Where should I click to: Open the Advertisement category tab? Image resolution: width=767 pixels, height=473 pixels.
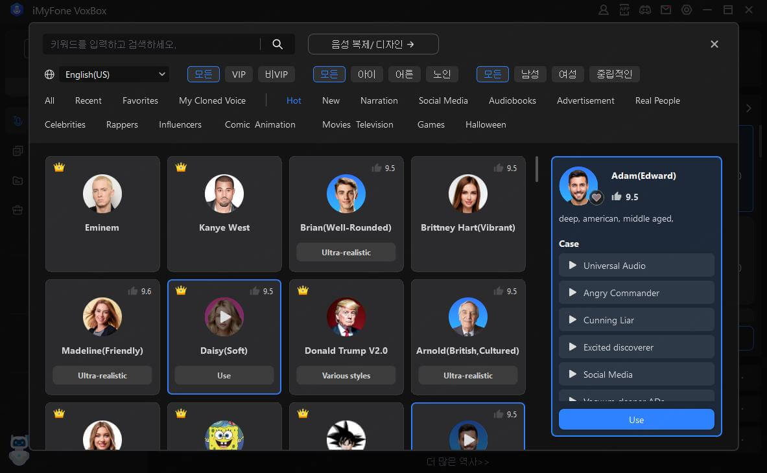click(585, 100)
